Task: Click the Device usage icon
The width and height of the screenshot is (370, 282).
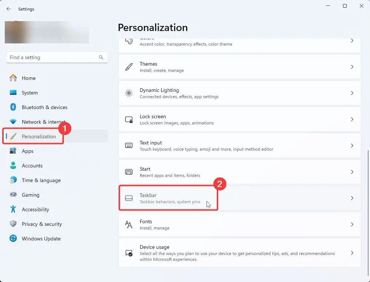Action: pyautogui.click(x=128, y=252)
